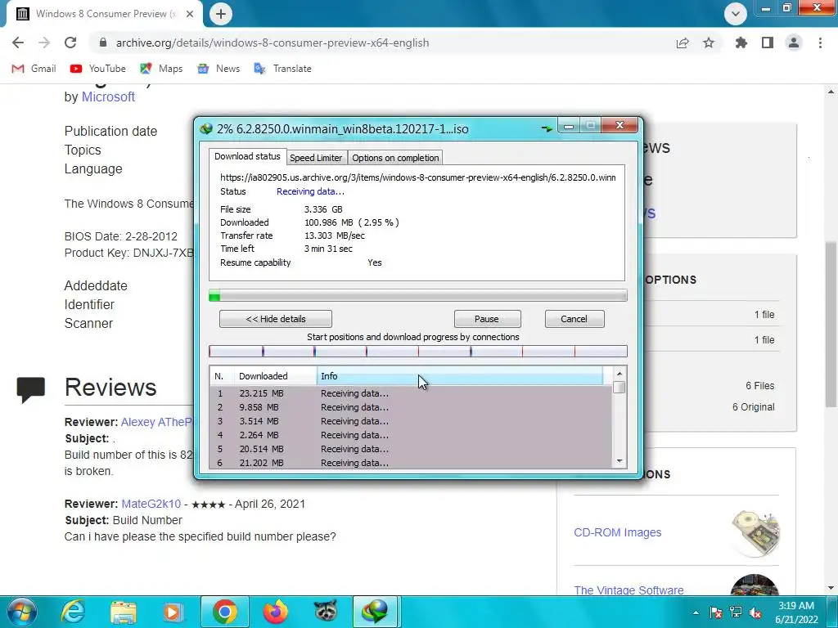The width and height of the screenshot is (838, 628).
Task: Pause the download
Action: 487,319
